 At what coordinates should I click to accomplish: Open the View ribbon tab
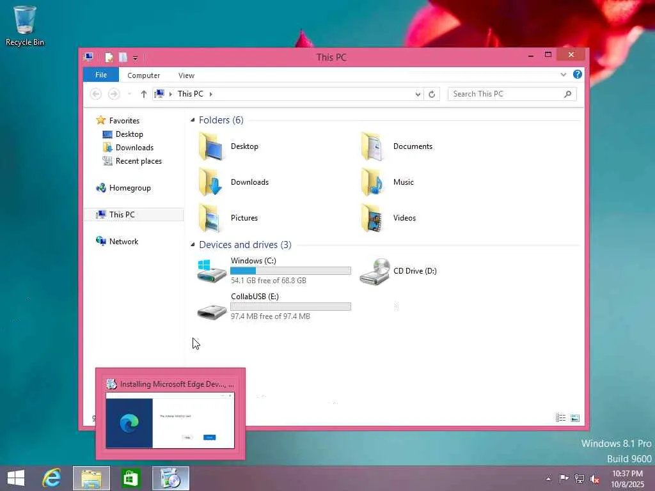[186, 75]
